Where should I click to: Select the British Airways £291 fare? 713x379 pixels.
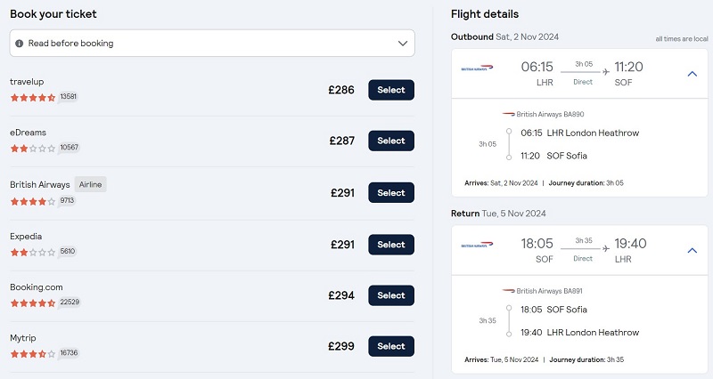pyautogui.click(x=391, y=192)
